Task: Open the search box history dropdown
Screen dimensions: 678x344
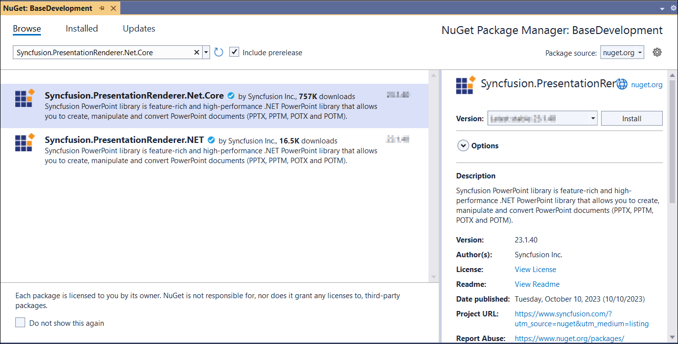Action: (x=206, y=52)
